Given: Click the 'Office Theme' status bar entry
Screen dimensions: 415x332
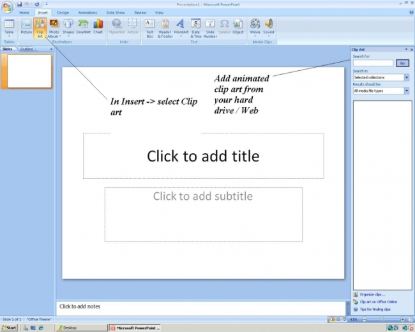Looking at the screenshot, I should click(39, 320).
